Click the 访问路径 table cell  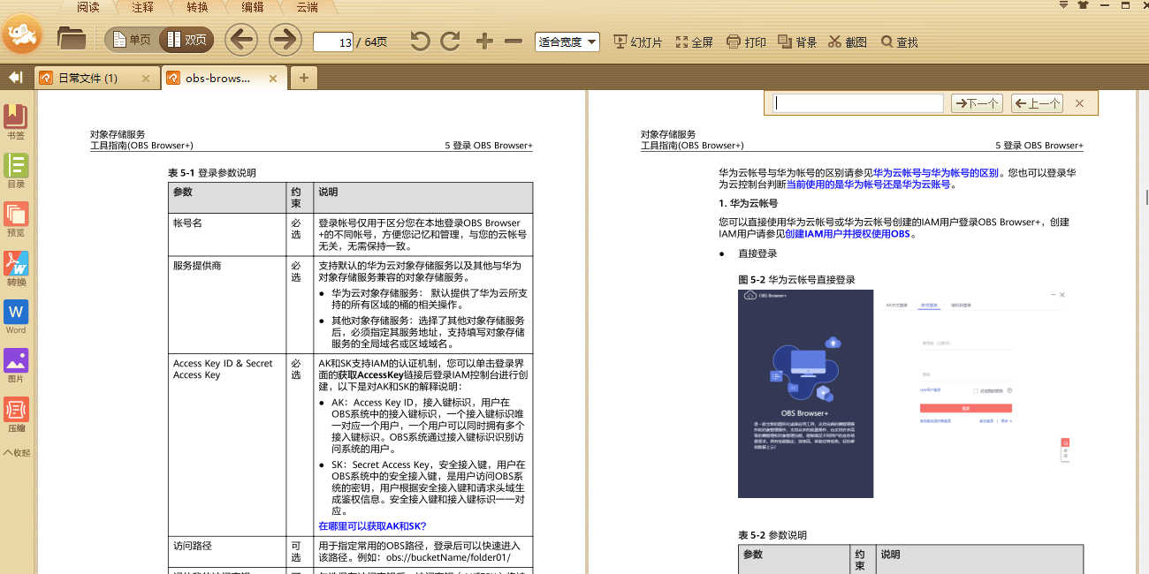tap(227, 552)
